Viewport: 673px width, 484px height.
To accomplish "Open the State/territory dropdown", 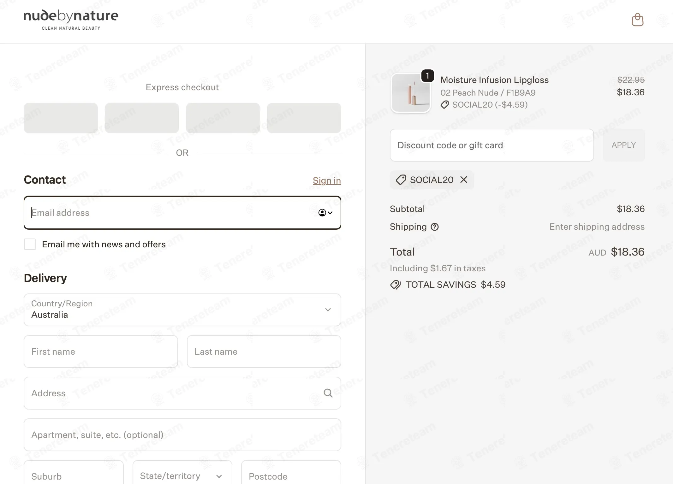I will (182, 472).
